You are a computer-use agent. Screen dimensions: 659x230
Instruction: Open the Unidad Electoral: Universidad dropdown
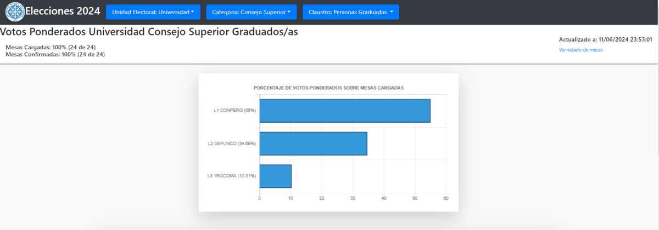coord(153,12)
